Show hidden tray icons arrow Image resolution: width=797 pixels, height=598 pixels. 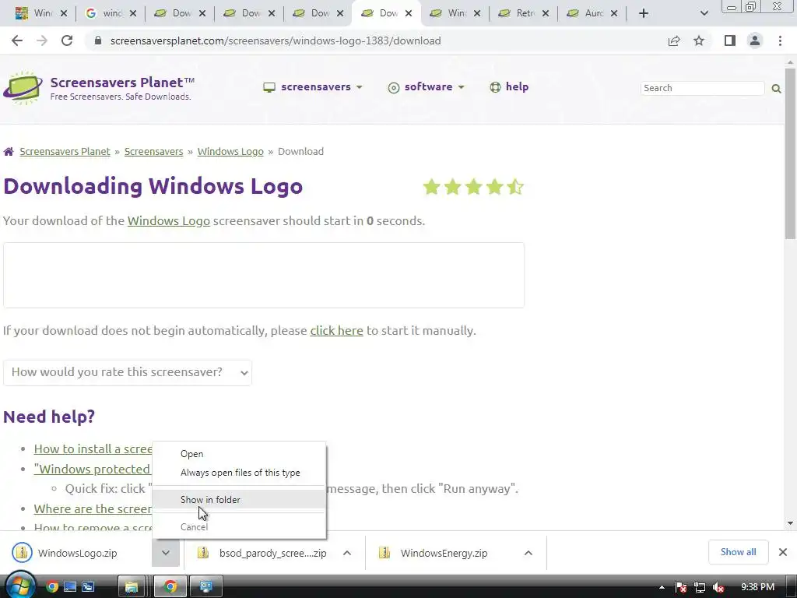click(662, 587)
